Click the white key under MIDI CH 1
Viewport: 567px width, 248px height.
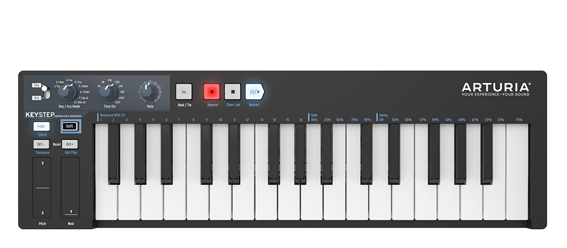[106, 202]
